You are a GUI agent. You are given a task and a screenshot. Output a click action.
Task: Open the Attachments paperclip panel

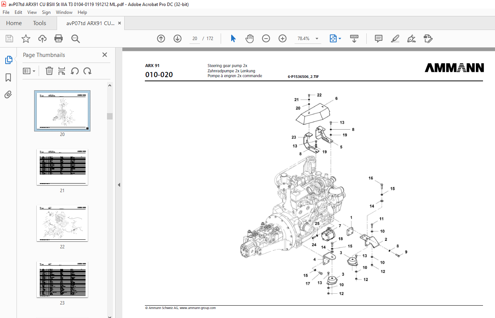click(8, 94)
